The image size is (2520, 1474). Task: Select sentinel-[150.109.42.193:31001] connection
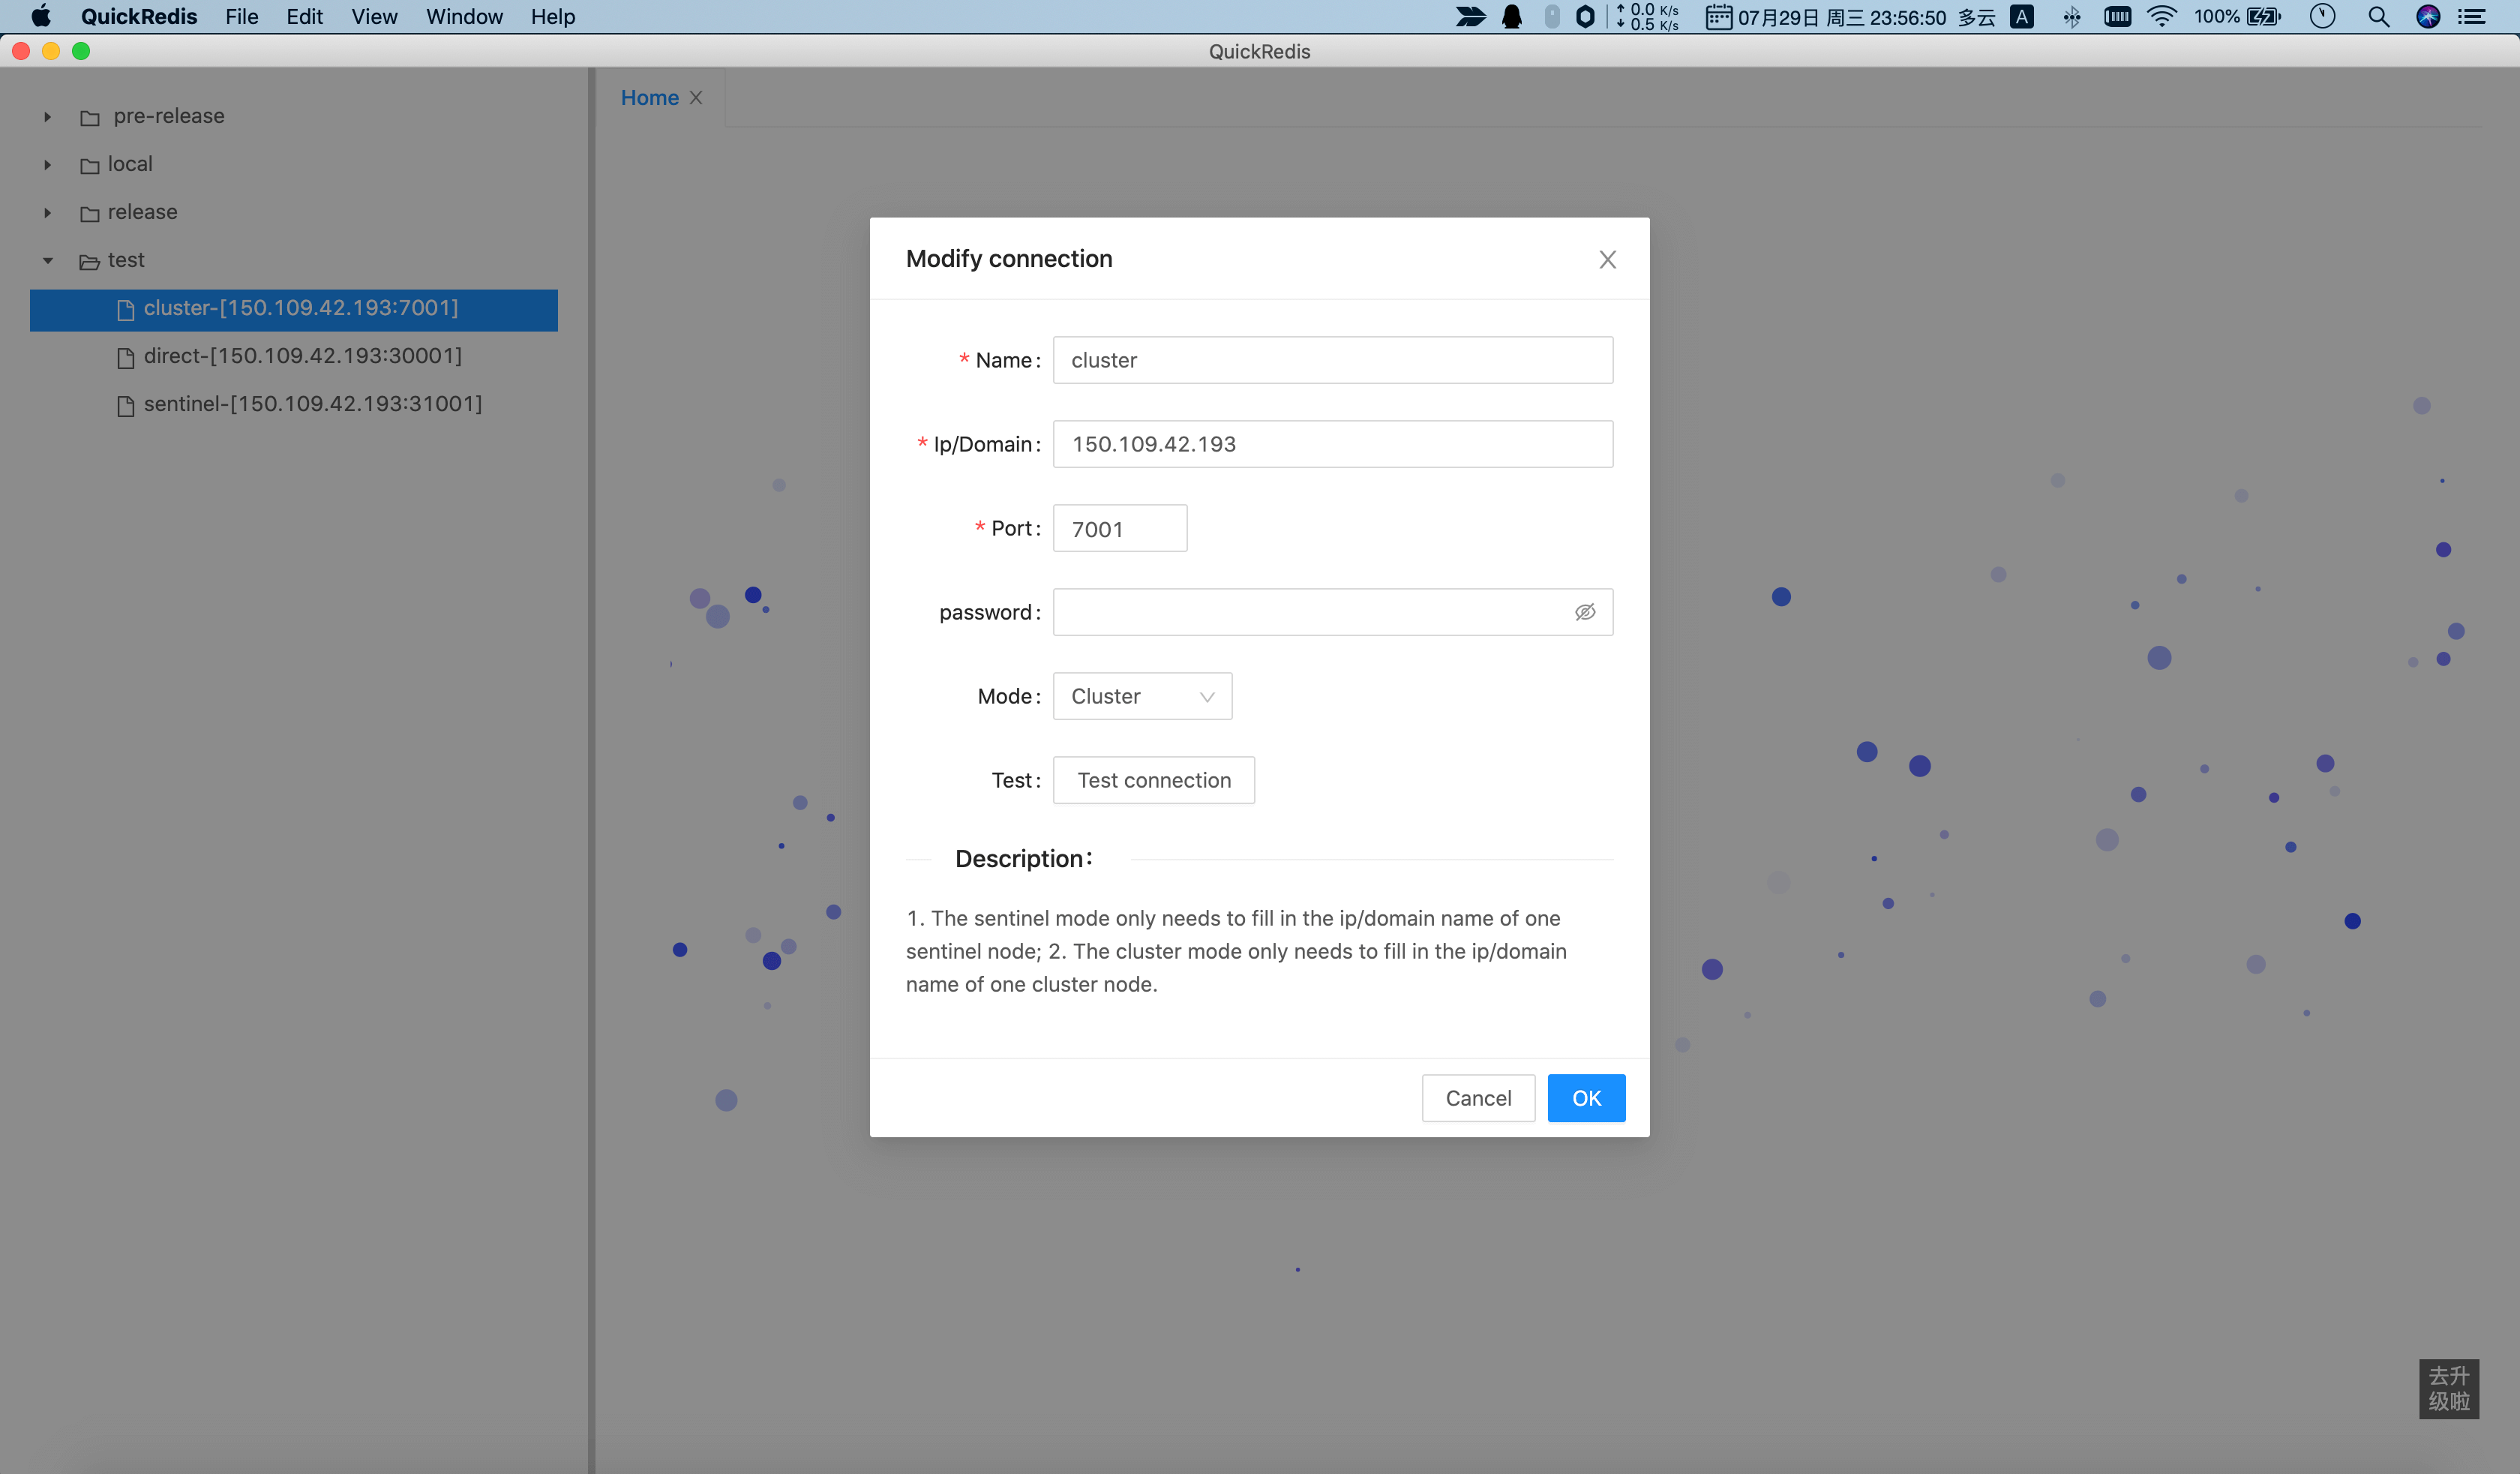(312, 404)
